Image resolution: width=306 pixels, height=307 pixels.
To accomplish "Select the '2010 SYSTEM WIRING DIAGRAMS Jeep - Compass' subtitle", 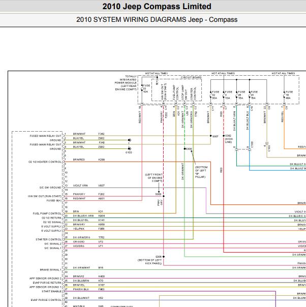I will click(157, 20).
